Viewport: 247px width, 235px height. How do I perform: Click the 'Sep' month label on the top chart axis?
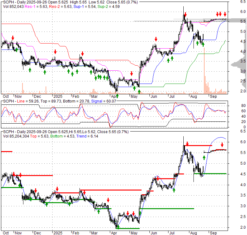click(213, 96)
